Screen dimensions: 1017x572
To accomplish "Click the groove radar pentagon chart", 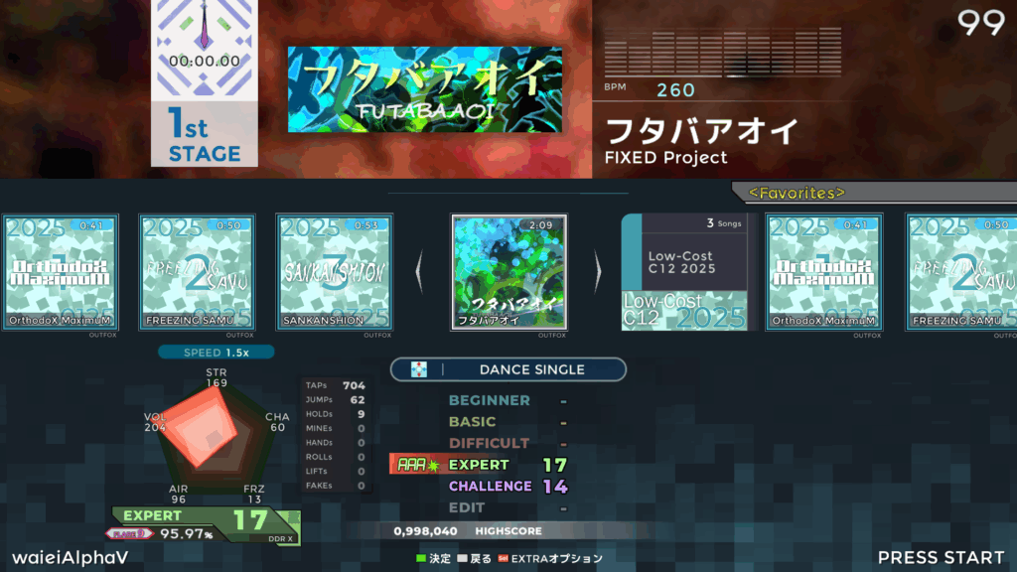I will tap(216, 435).
